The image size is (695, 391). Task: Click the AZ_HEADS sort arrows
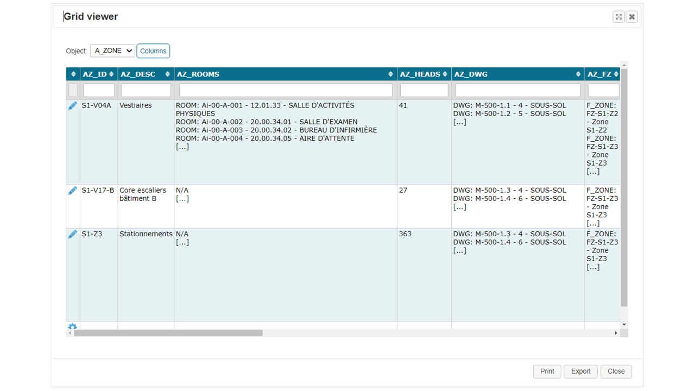pos(445,74)
